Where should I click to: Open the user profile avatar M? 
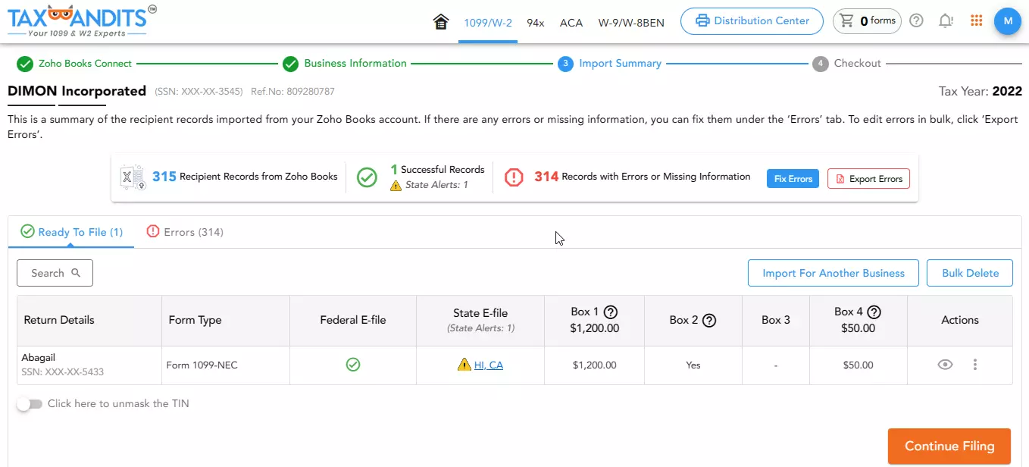[x=1008, y=21]
